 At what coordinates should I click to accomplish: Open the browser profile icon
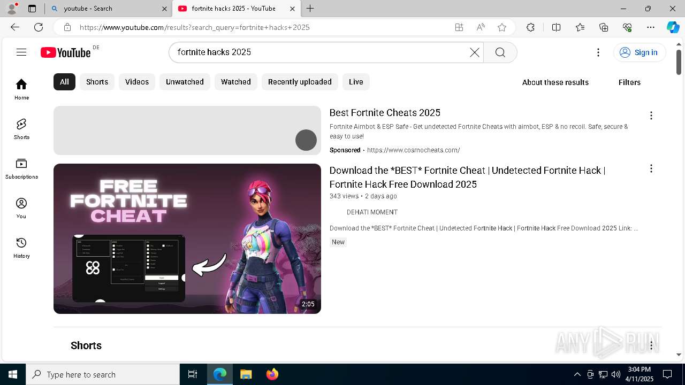[x=12, y=9]
